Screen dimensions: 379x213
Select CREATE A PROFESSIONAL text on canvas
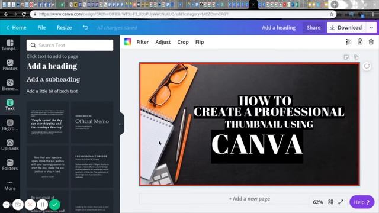pos(269,112)
